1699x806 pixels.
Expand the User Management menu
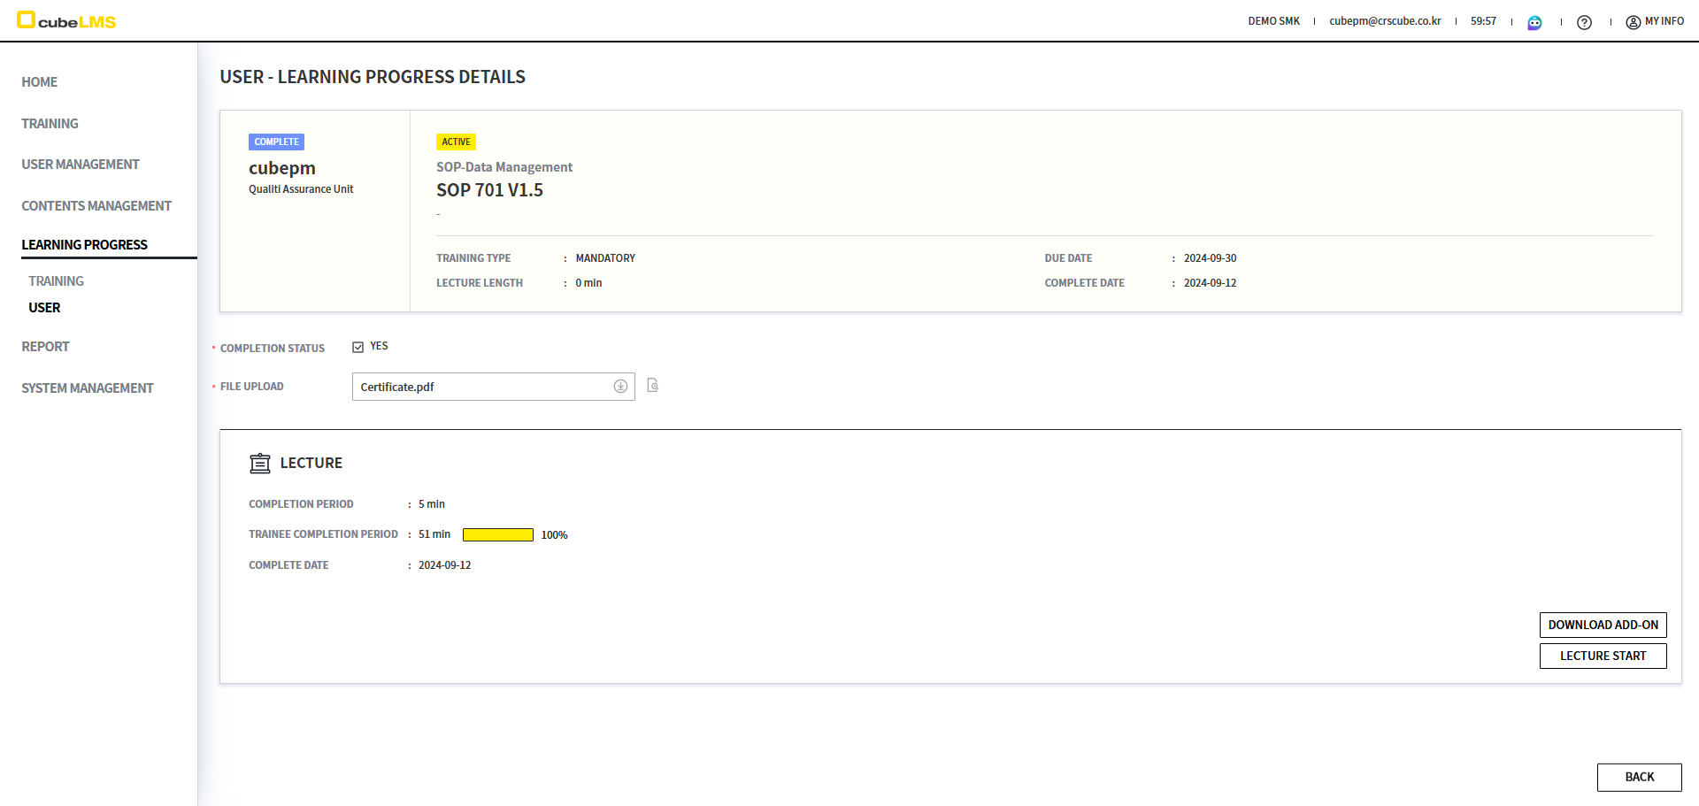click(x=81, y=165)
